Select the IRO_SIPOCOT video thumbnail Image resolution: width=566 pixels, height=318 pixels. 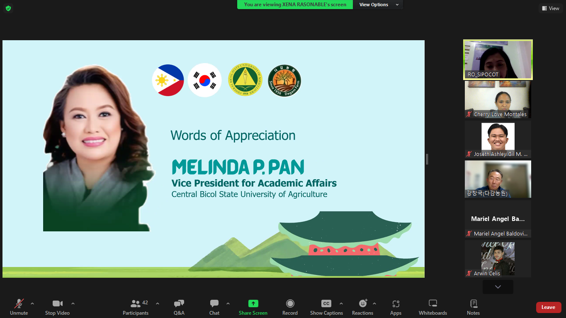[x=498, y=60]
